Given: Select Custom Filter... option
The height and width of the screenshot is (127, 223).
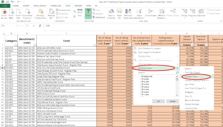Looking at the screenshot, I should coord(197,108).
